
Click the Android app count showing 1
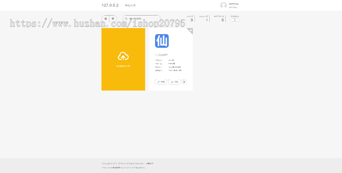(207, 20)
